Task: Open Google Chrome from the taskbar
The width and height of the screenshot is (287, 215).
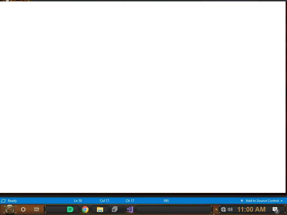Action: click(x=85, y=209)
